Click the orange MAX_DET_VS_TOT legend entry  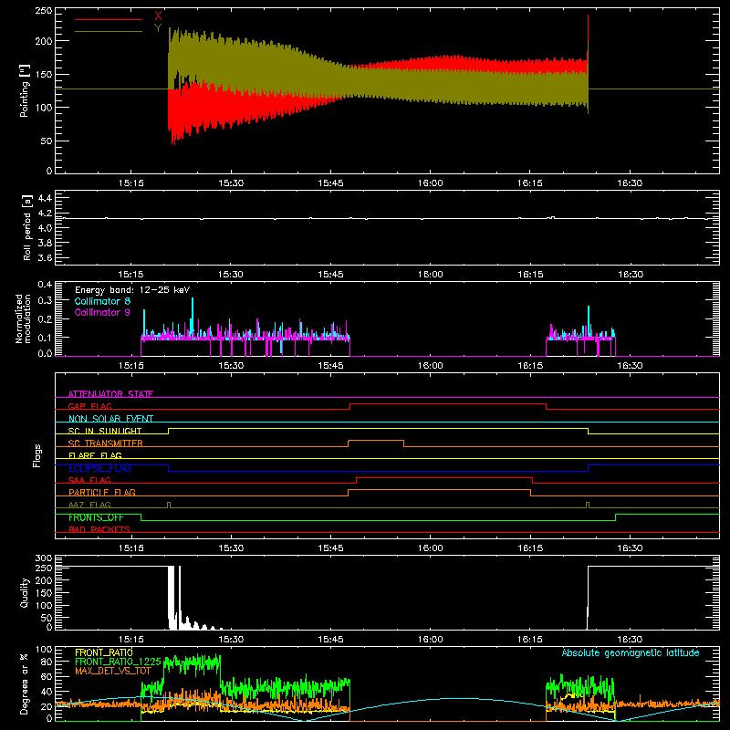[112, 671]
